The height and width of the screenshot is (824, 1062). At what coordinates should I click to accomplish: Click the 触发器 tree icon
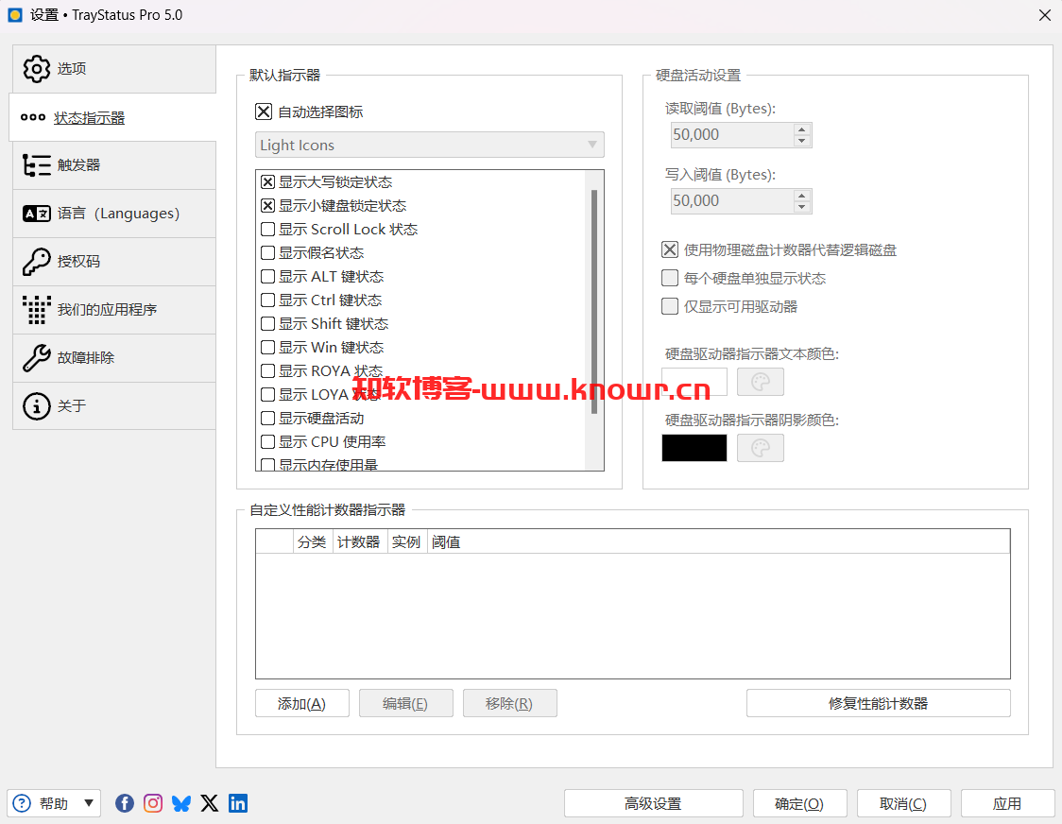point(37,165)
